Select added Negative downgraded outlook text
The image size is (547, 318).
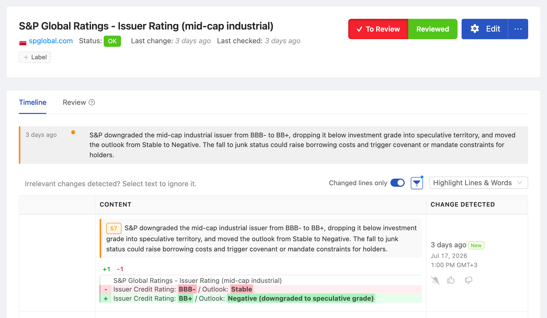pyautogui.click(x=301, y=298)
